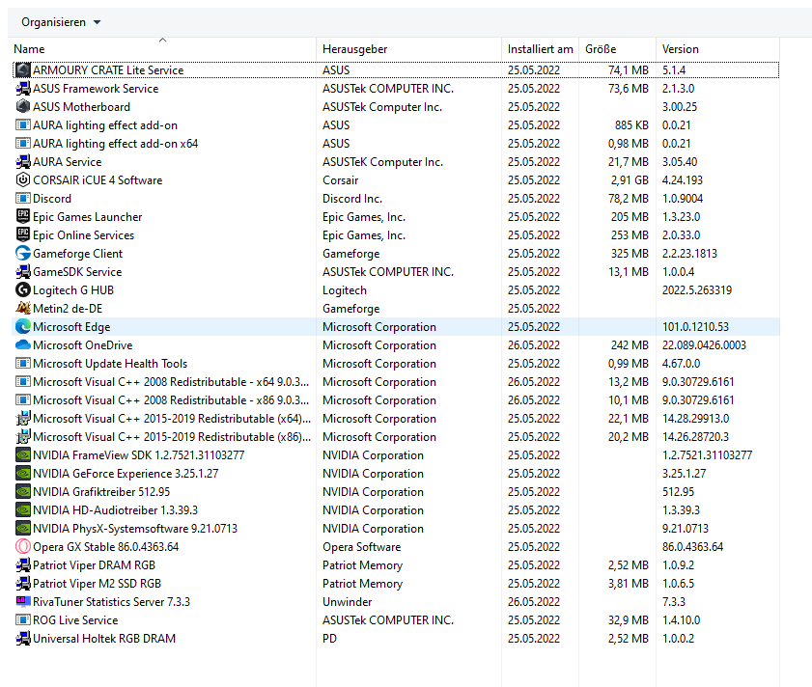This screenshot has width=812, height=687.
Task: Click version 101.0.1210.53 of Microsoft Edge
Action: 695,327
